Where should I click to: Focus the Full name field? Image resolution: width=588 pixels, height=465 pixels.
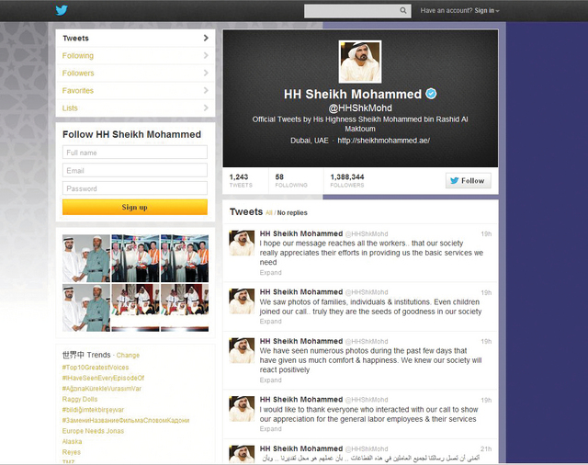[135, 153]
